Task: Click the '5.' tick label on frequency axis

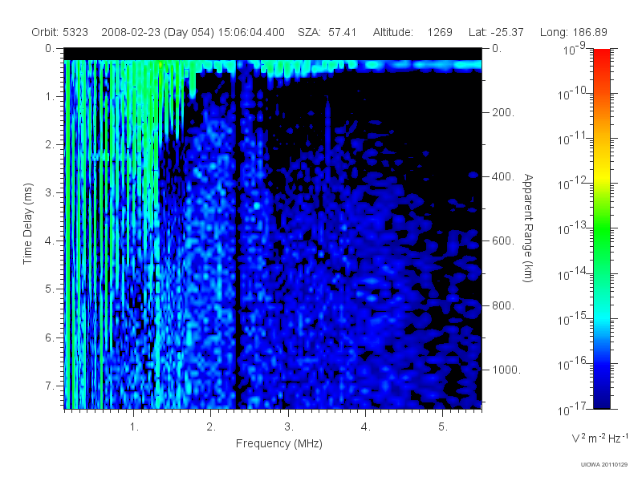Action: [x=443, y=427]
